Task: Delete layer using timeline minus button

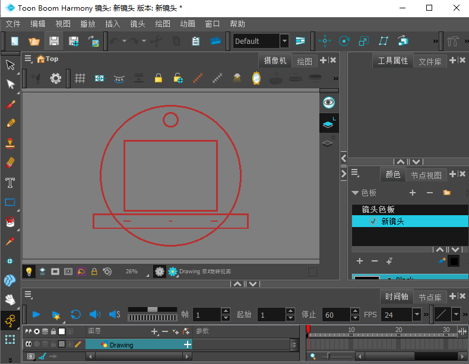Action: click(x=165, y=331)
